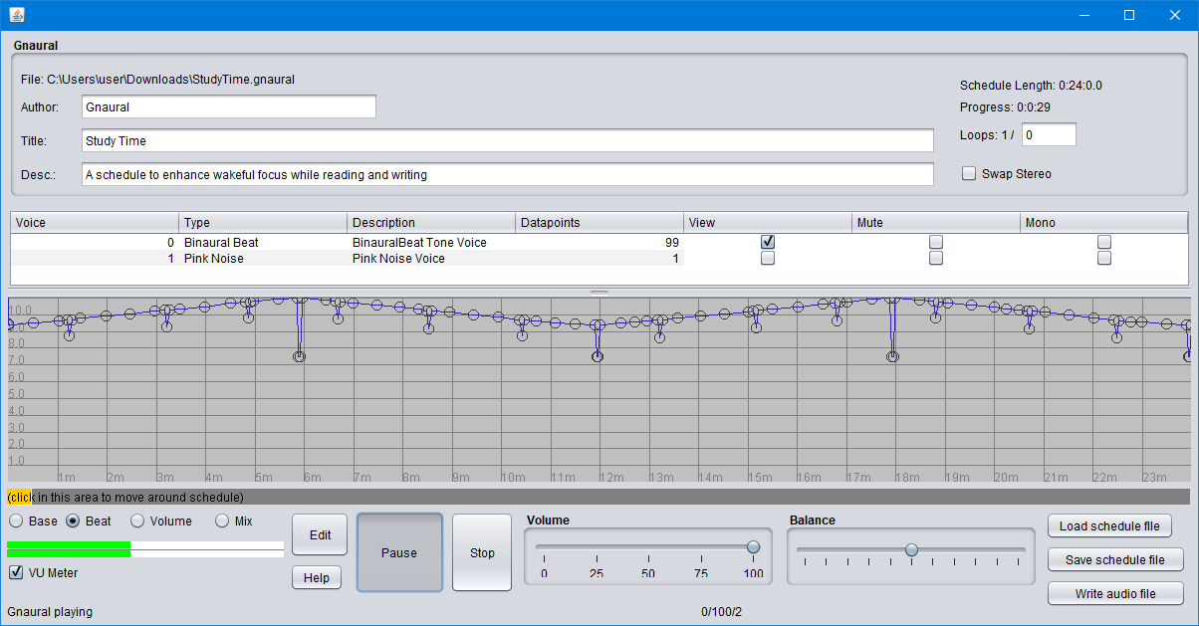Click the Volume slider thumb
The image size is (1199, 626).
coord(753,546)
